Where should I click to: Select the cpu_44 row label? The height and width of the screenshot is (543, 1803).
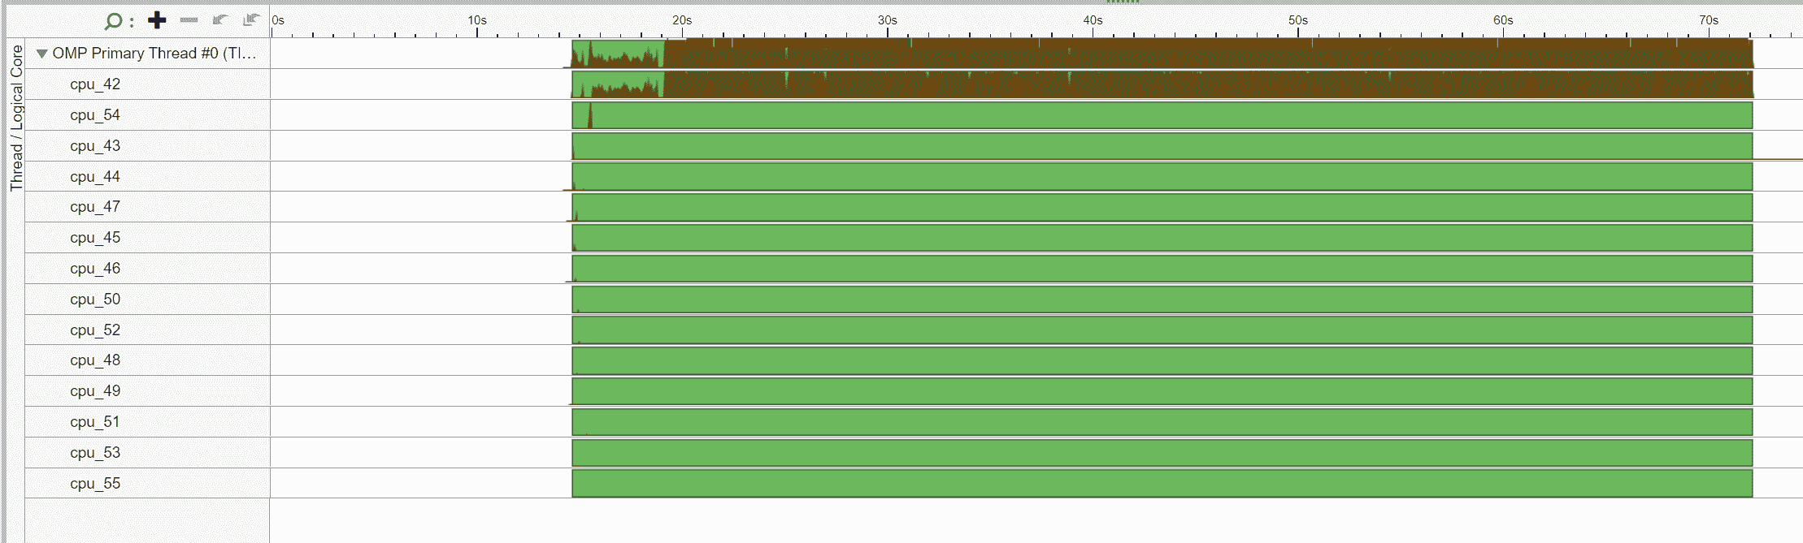coord(95,177)
